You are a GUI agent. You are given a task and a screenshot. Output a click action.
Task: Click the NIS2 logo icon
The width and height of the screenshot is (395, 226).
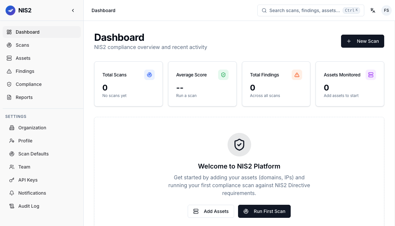(10, 10)
